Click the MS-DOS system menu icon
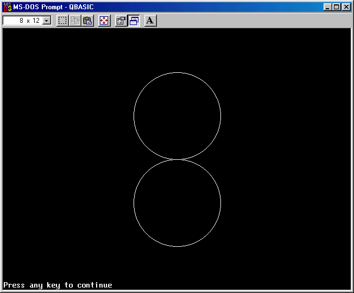The height and width of the screenshot is (293, 354). click(x=8, y=7)
